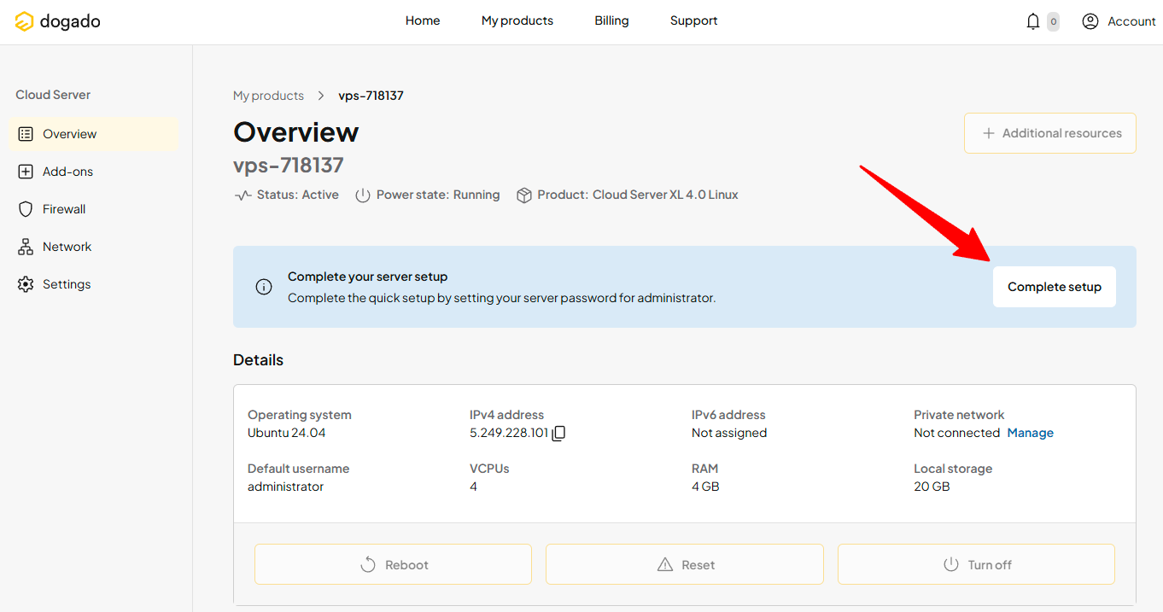Open the notifications bell icon
Viewport: 1163px width, 612px height.
click(x=1033, y=21)
